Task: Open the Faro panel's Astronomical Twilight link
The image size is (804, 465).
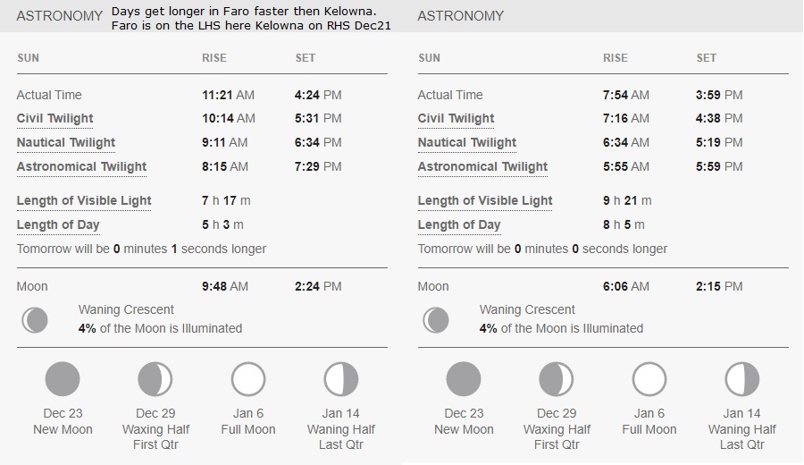Action: [81, 167]
